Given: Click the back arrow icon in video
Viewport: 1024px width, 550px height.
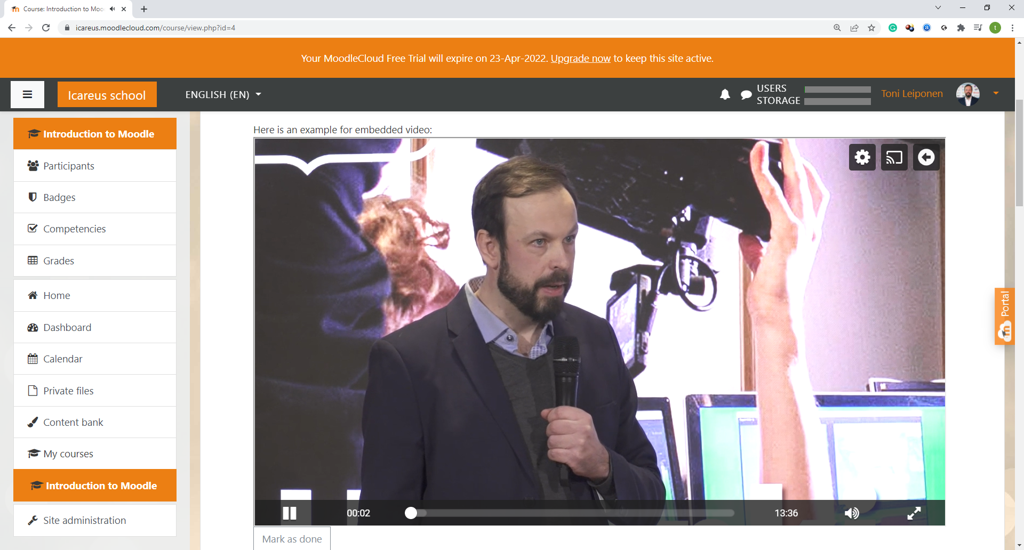Looking at the screenshot, I should 926,157.
